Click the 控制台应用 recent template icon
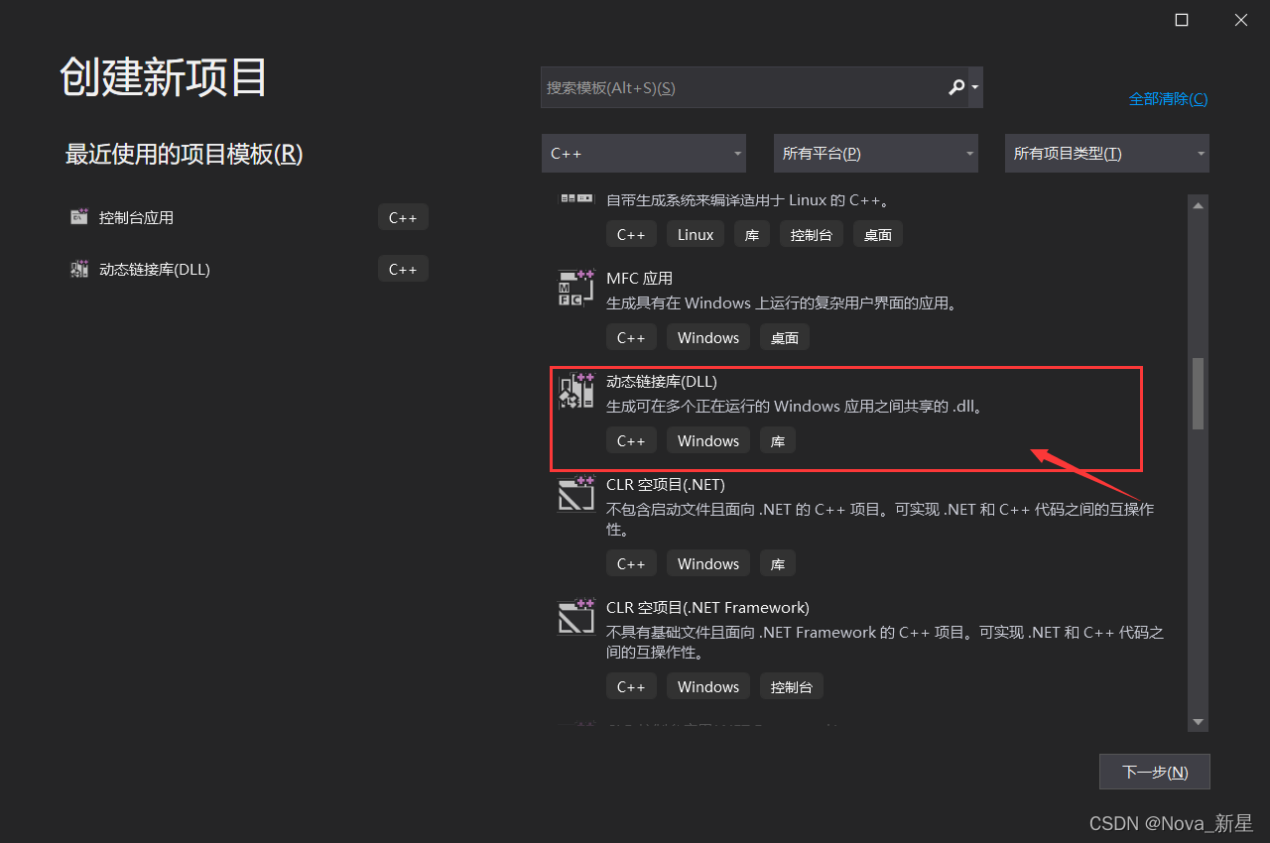The width and height of the screenshot is (1270, 843). (79, 217)
